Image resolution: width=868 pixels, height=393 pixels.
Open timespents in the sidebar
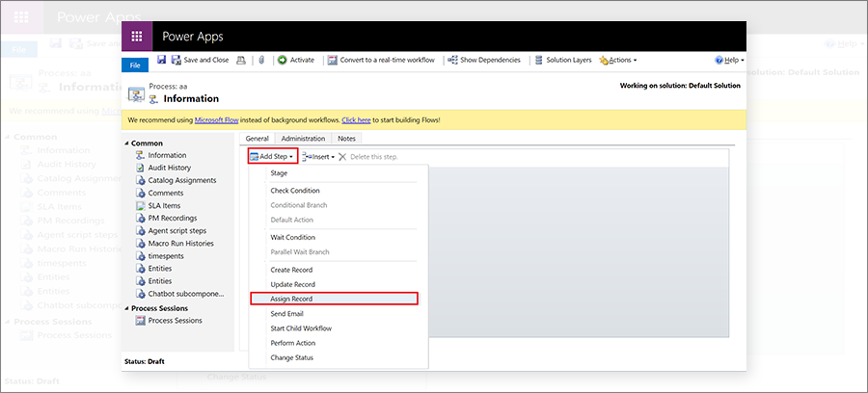(166, 256)
